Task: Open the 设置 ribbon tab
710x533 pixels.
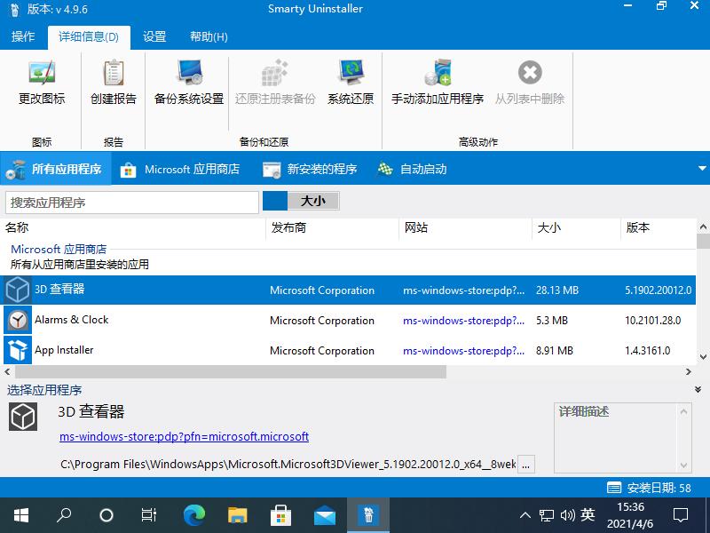Action: (154, 36)
